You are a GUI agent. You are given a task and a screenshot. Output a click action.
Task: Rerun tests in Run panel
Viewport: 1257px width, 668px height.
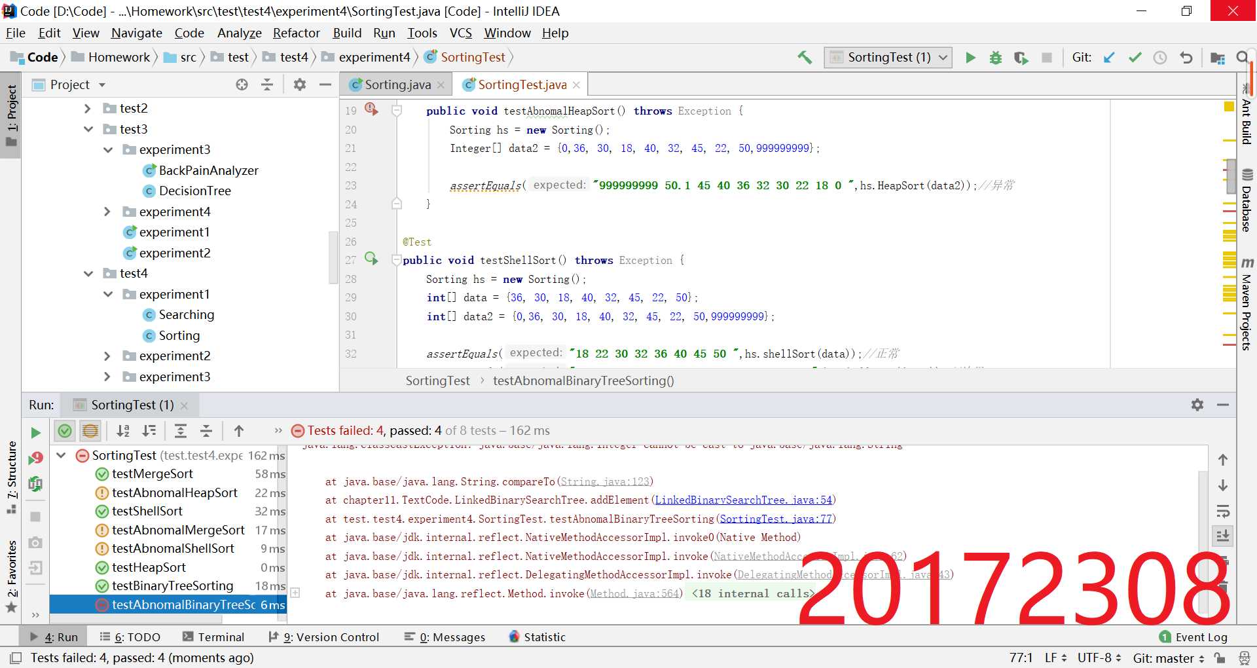point(35,432)
